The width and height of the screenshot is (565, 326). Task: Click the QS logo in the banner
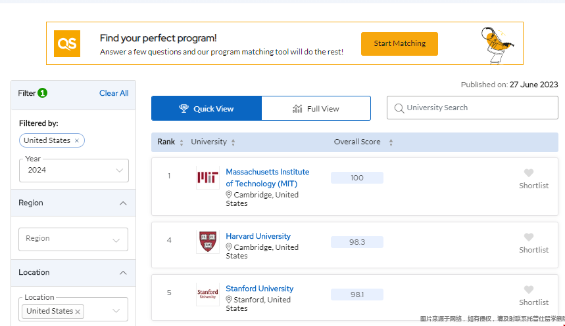coord(67,43)
